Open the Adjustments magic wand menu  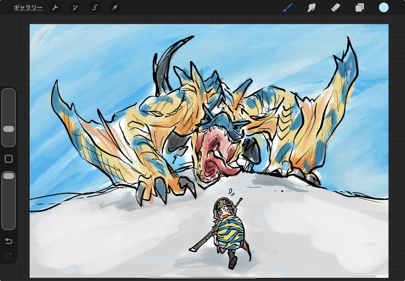click(75, 7)
